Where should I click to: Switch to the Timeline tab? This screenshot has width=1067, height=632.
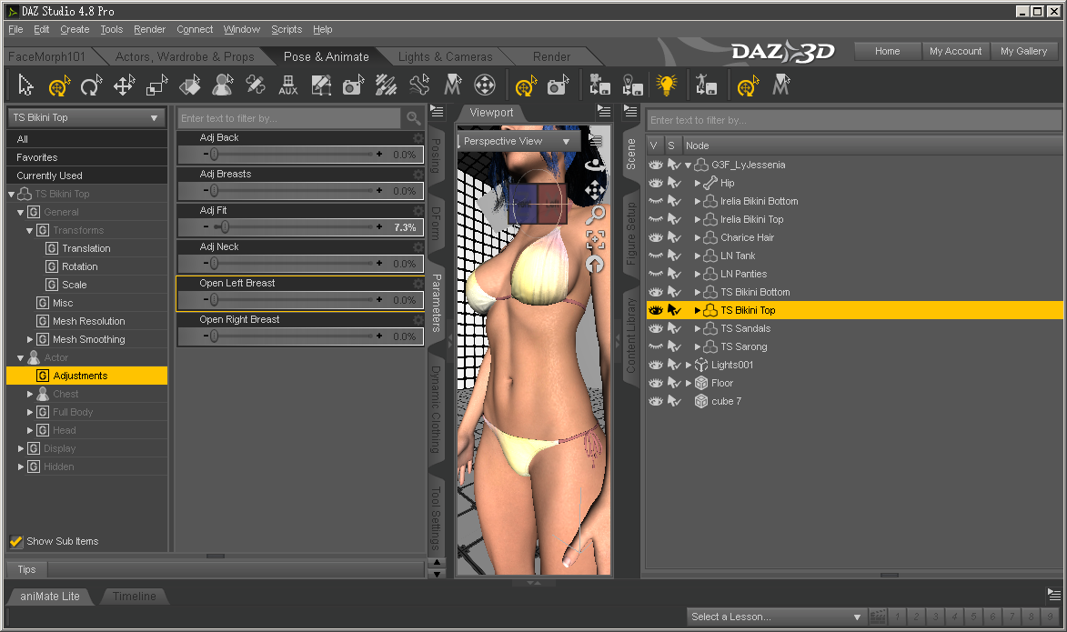click(134, 596)
